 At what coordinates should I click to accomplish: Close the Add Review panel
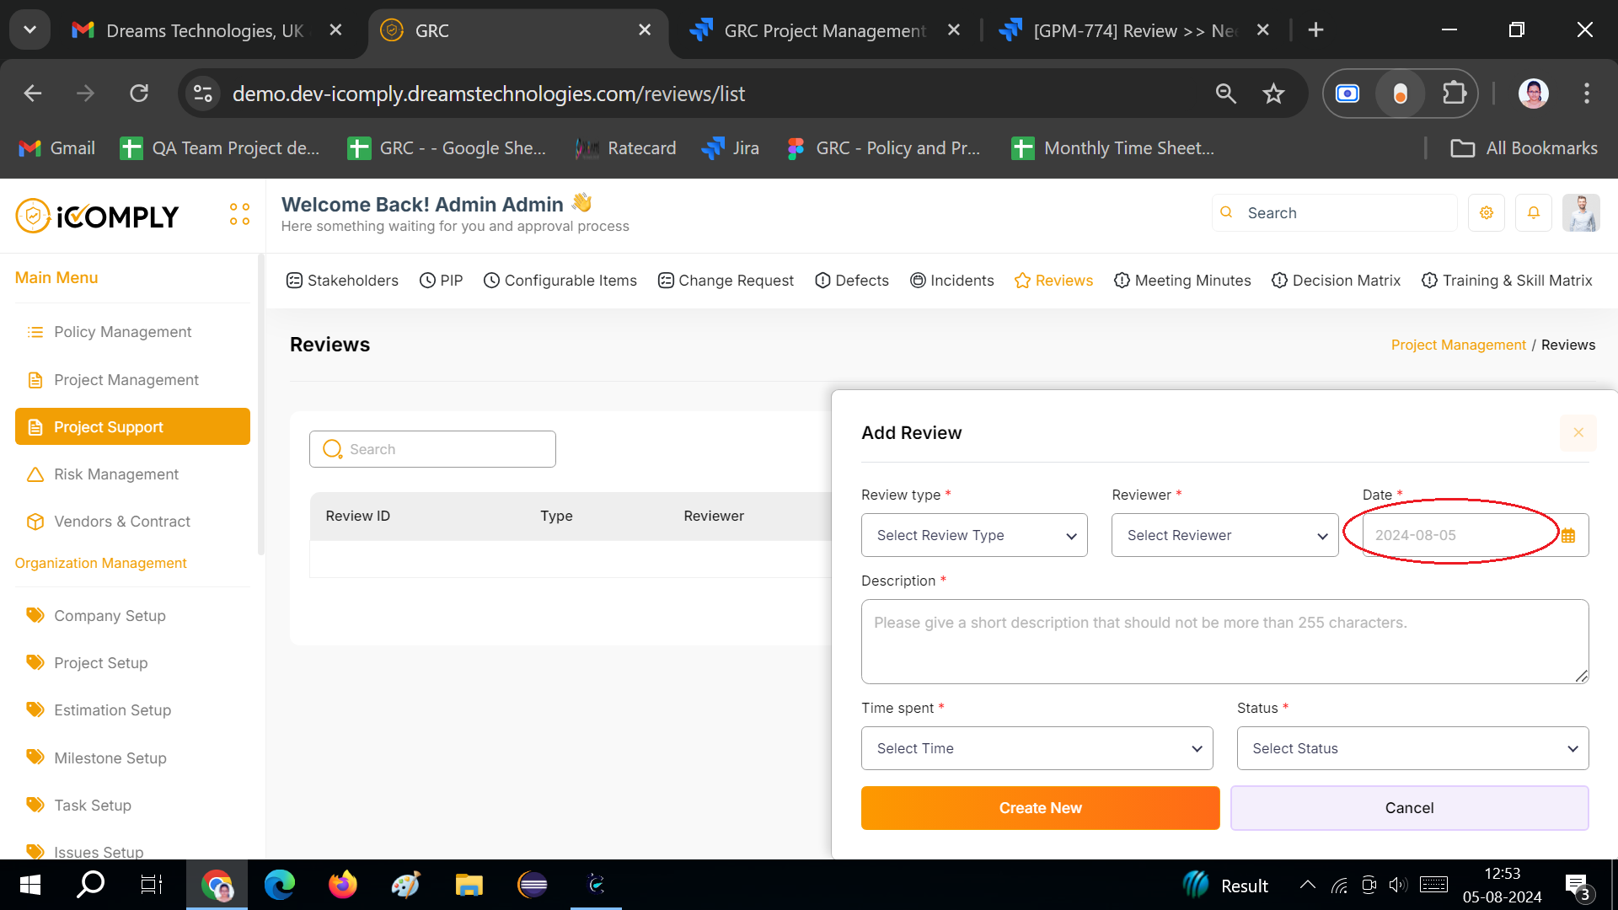coord(1578,433)
